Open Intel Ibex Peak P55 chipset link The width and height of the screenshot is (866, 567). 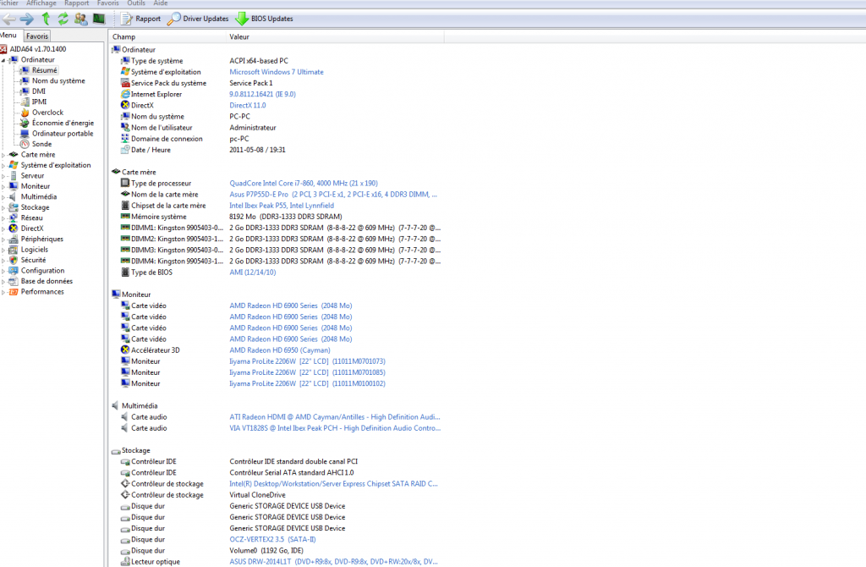(281, 205)
